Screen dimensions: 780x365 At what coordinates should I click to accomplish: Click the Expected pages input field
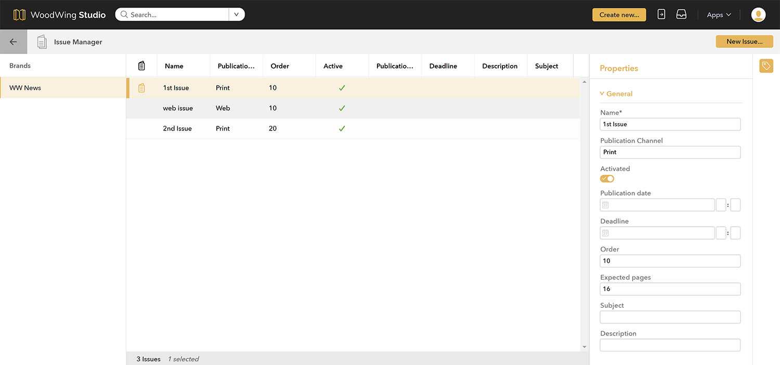pos(670,289)
